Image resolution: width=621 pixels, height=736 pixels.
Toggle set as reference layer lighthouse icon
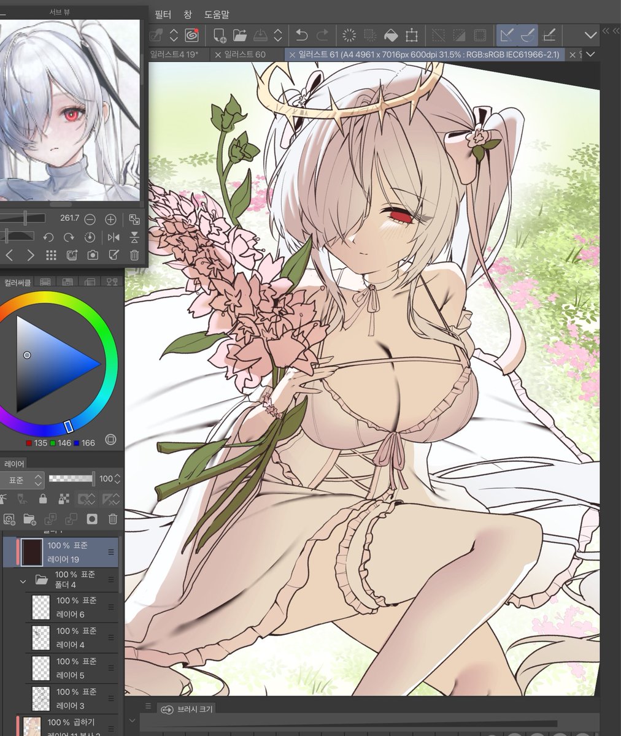(x=2, y=499)
